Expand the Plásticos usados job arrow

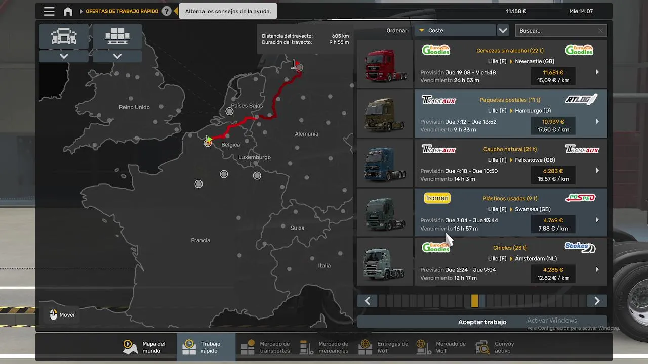[x=597, y=220]
